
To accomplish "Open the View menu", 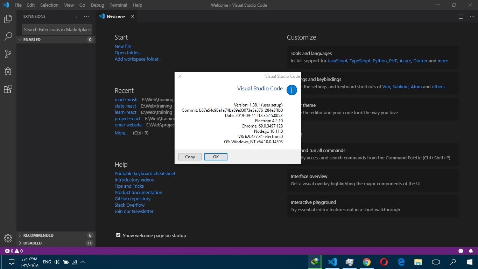I will pos(69,5).
